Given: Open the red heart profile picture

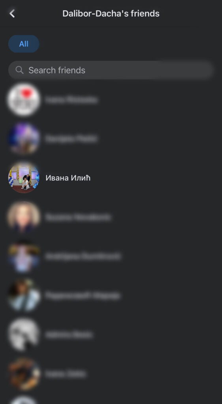Looking at the screenshot, I should click(24, 99).
